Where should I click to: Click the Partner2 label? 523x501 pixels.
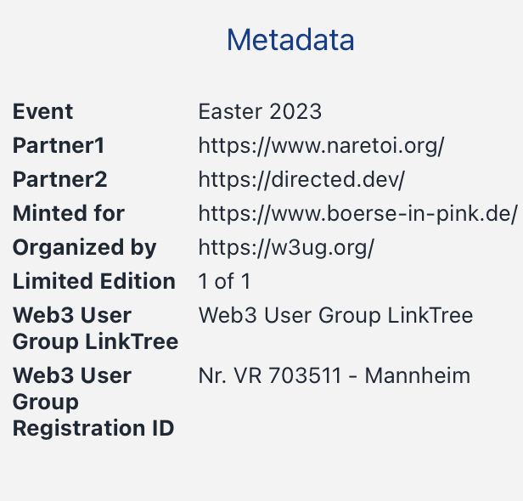[x=59, y=179]
